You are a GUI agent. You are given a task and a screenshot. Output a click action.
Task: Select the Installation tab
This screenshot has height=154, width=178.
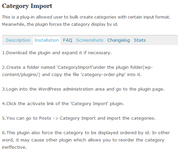[x=46, y=40]
